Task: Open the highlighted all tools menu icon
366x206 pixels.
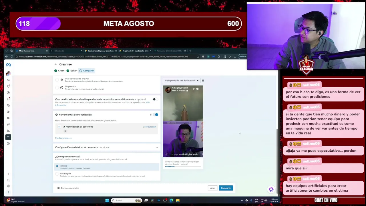Action: tap(8, 137)
